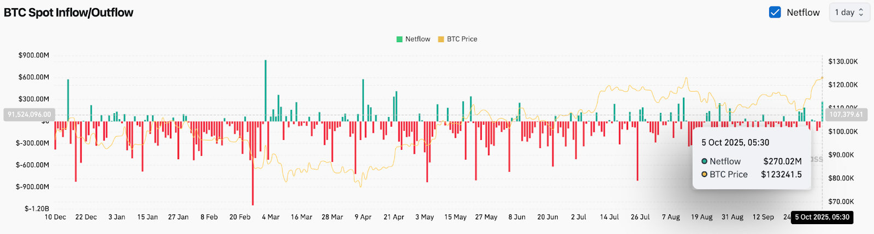This screenshot has width=874, height=234.
Task: Click the $130.00K right axis label
Action: (843, 62)
